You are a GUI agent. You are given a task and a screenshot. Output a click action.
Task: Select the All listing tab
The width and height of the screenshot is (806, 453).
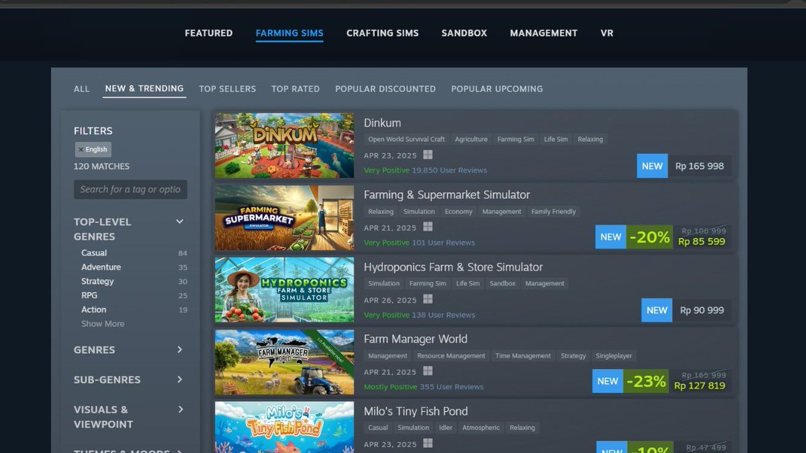tap(82, 89)
